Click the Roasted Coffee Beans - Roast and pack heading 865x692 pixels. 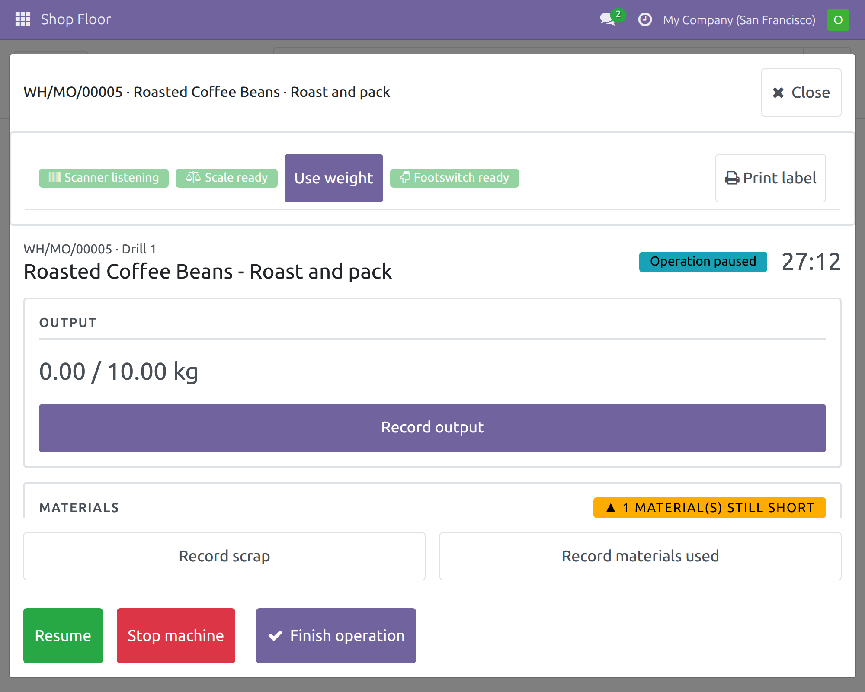click(x=208, y=272)
